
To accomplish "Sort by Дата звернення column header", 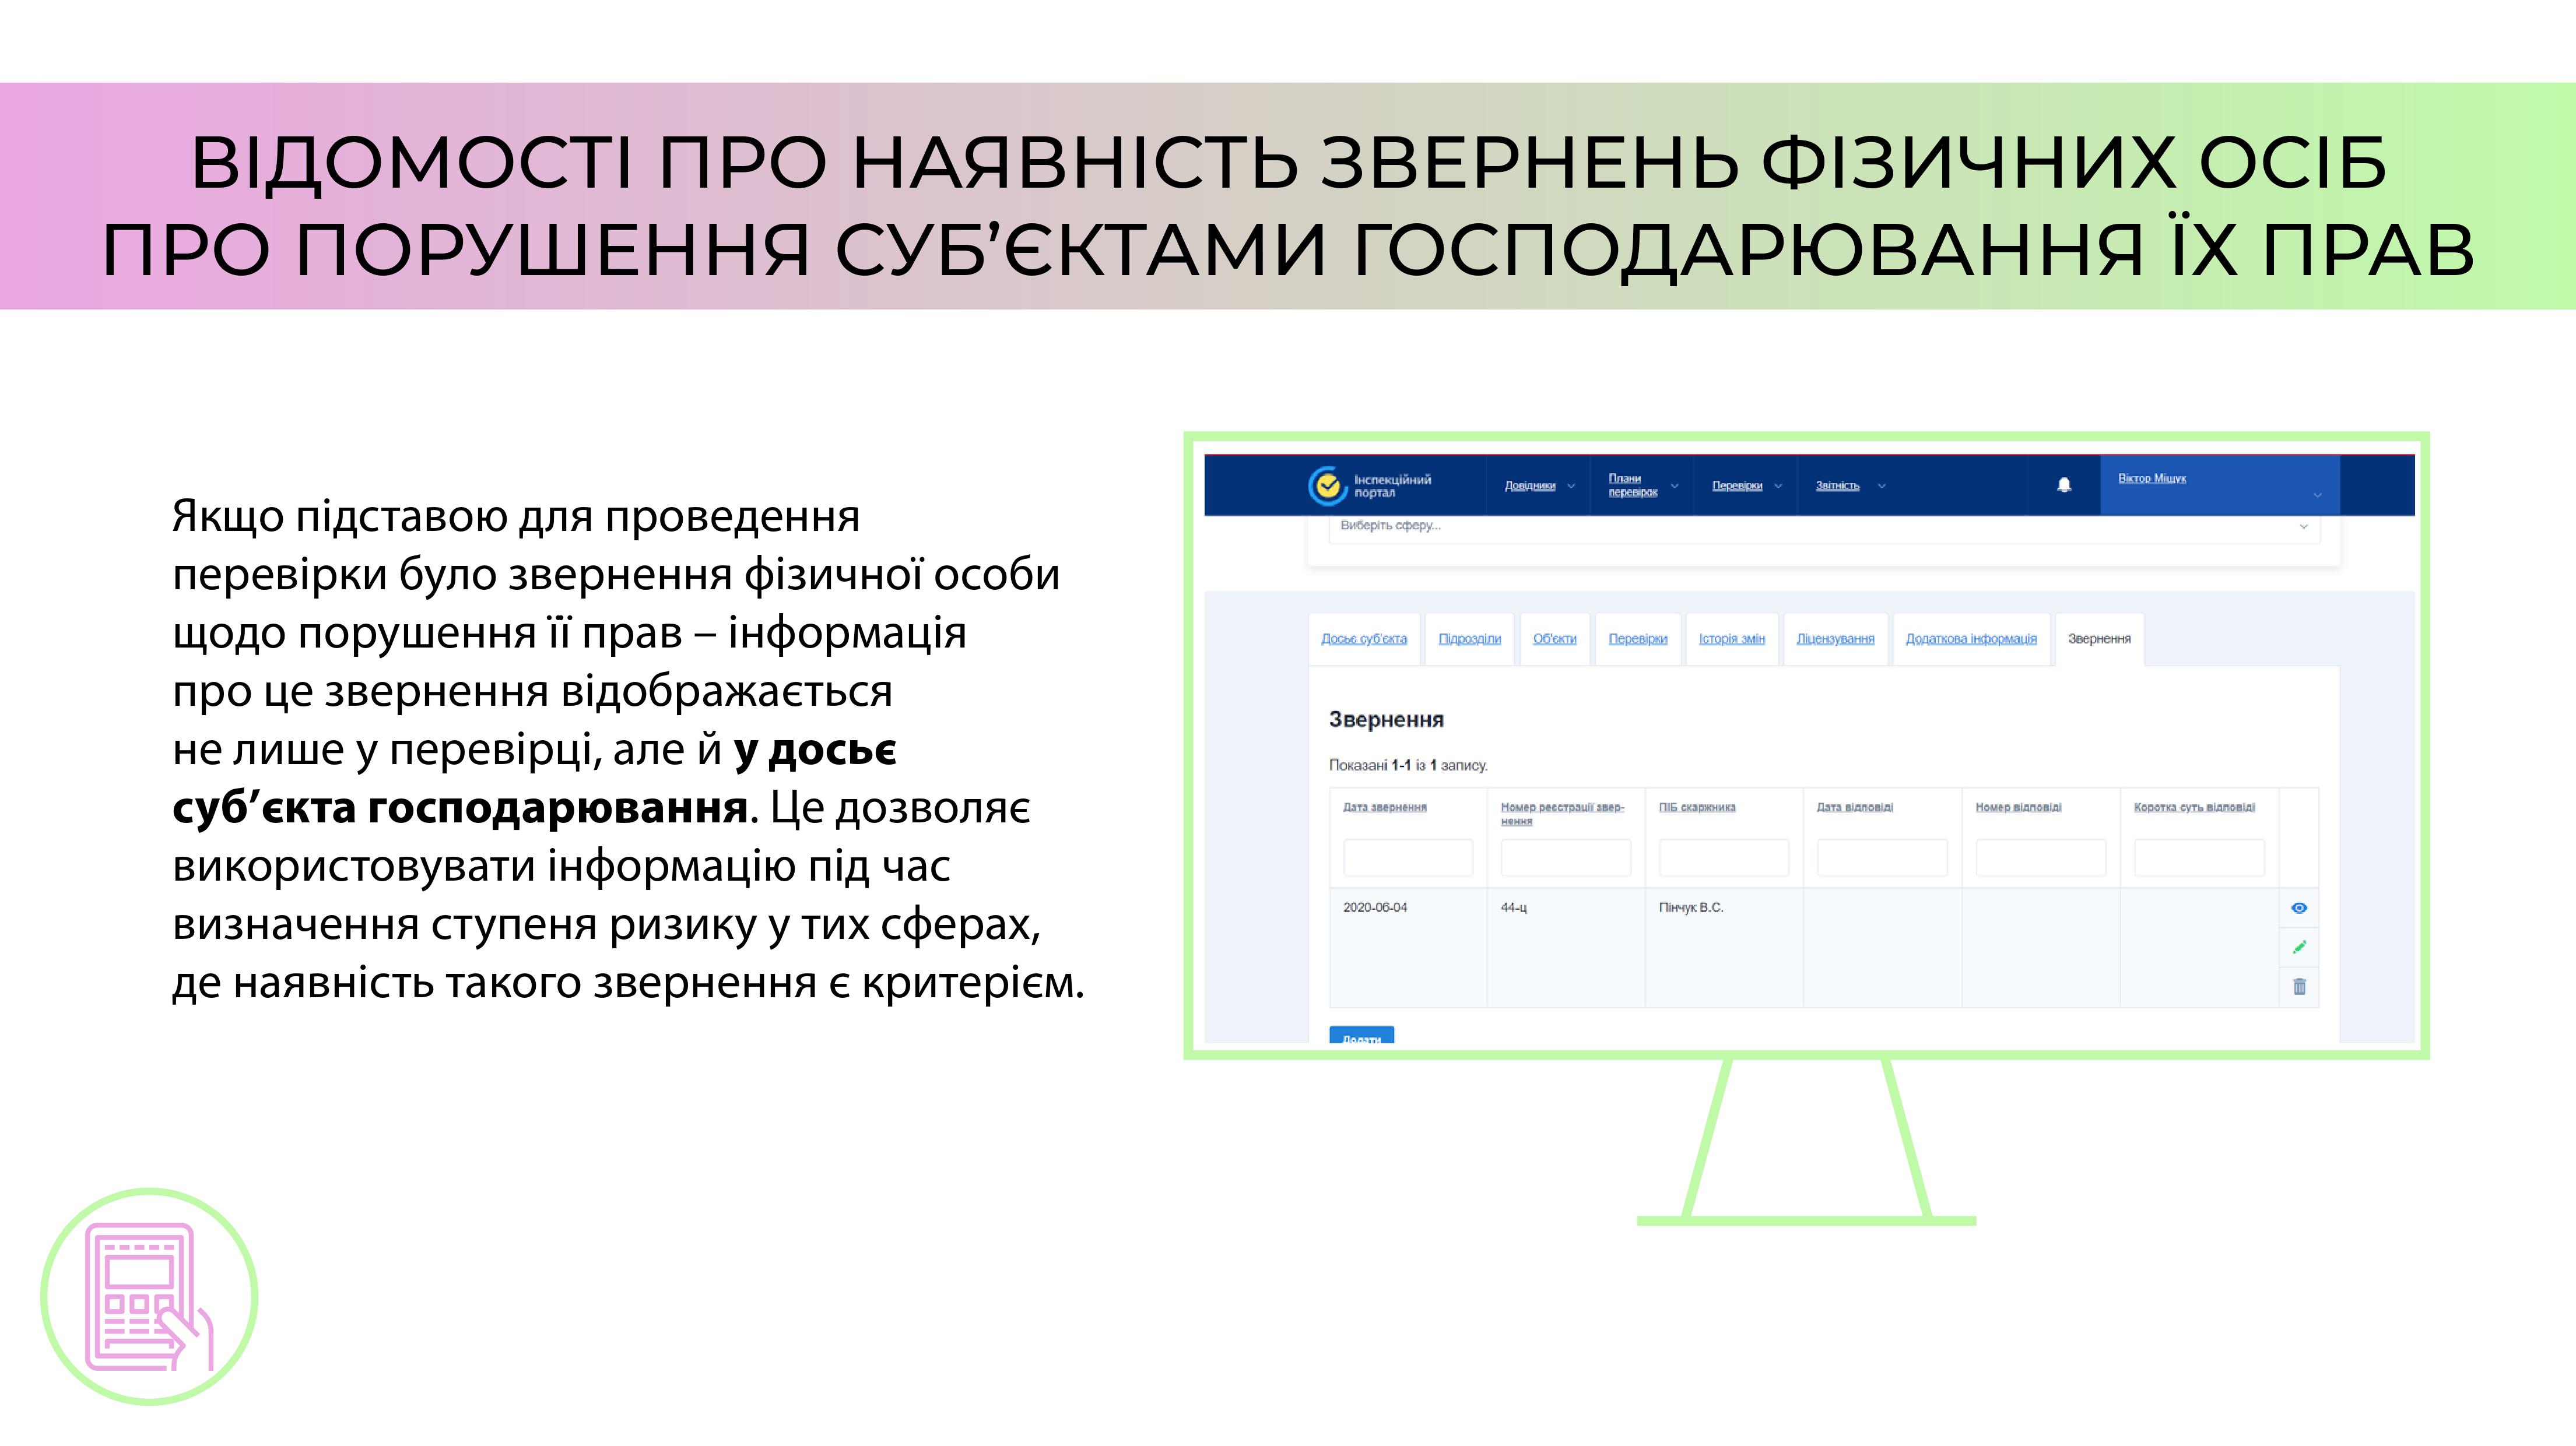I will (x=1384, y=807).
